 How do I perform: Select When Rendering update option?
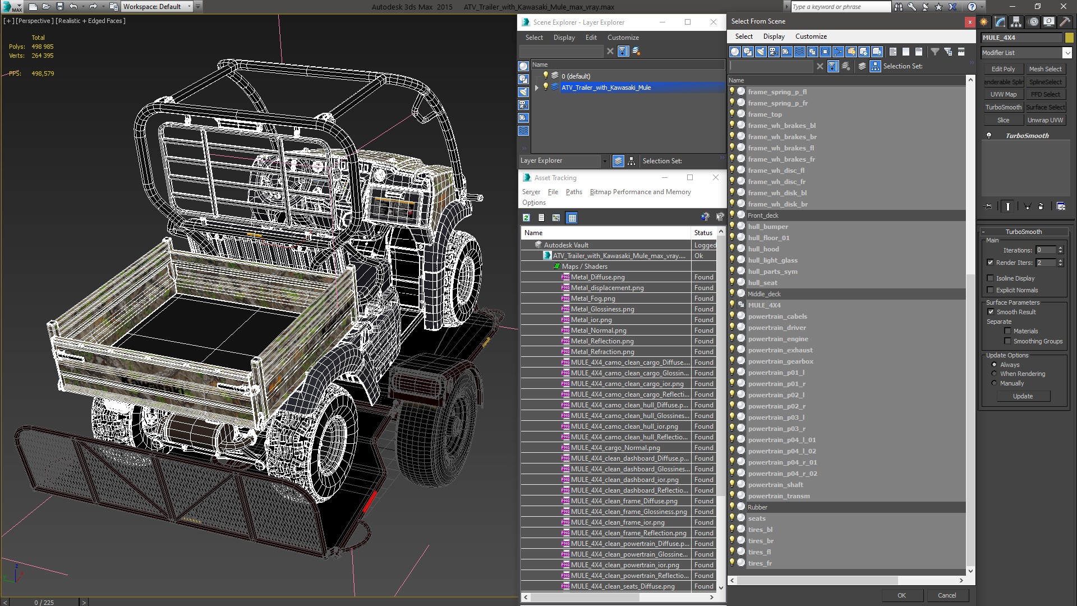(x=994, y=373)
